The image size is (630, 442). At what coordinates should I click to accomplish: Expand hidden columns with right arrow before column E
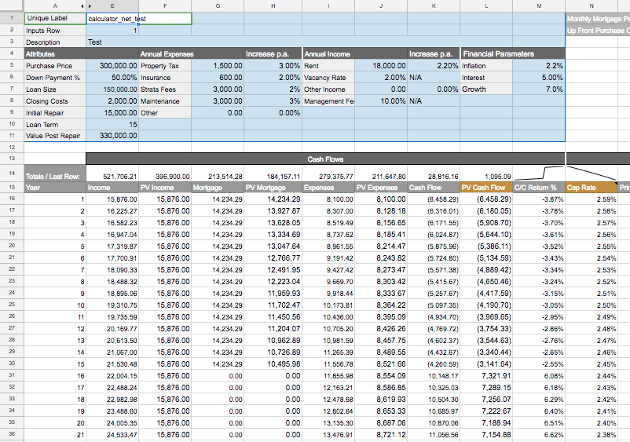90,6
